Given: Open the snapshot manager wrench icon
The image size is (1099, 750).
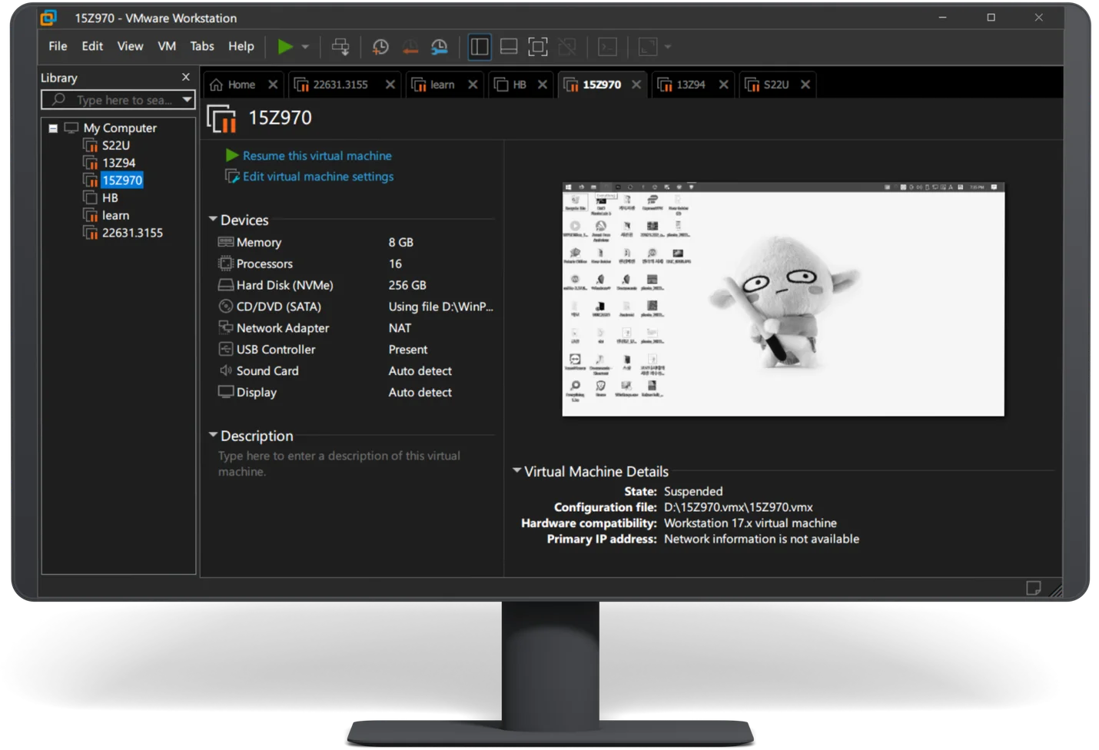Looking at the screenshot, I should pyautogui.click(x=439, y=47).
